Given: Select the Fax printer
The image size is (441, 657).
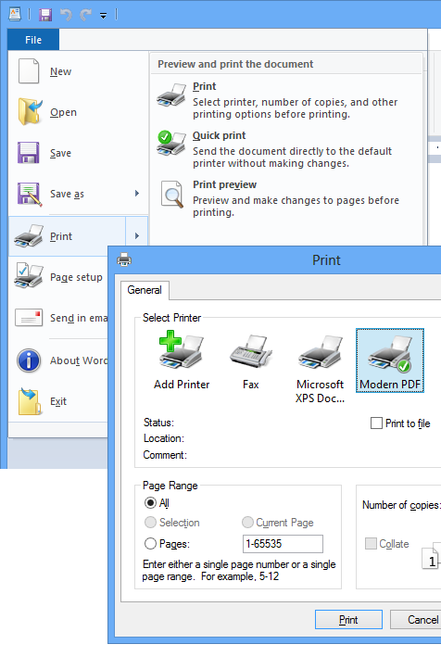Looking at the screenshot, I should click(250, 360).
